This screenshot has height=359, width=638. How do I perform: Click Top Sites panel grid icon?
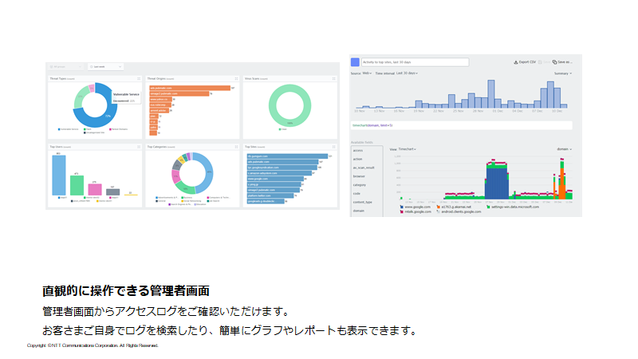333,147
